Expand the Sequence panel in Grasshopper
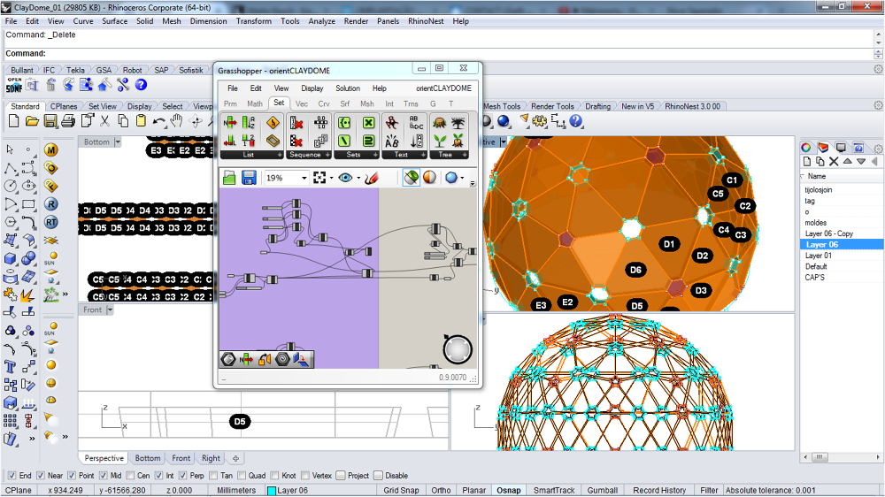Screen dimensions: 885x497 click(328, 155)
